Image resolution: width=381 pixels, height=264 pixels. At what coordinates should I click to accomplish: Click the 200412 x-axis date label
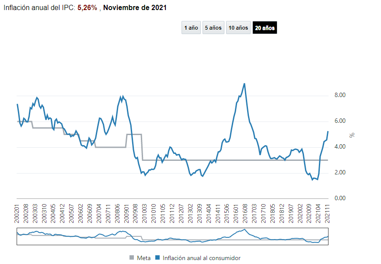pyautogui.click(x=62, y=213)
